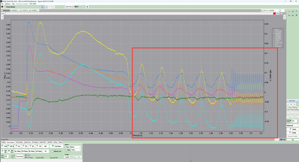299x162 pixels.
Task: Switch to the Light Curve tab
Action: tap(27, 142)
